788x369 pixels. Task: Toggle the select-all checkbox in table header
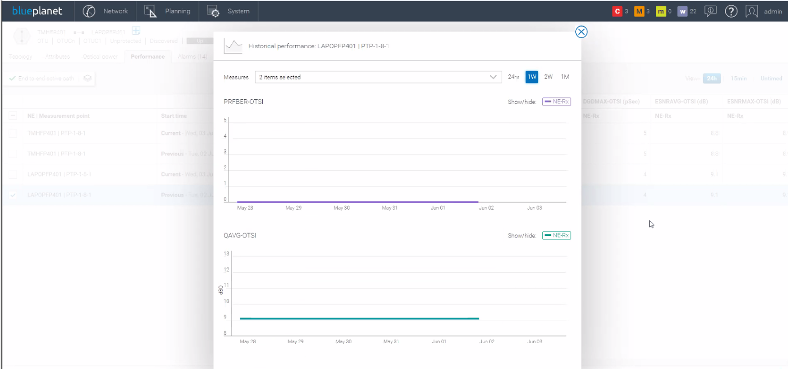pos(13,115)
